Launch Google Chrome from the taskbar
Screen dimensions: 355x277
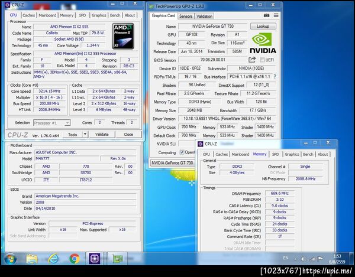click(x=75, y=259)
